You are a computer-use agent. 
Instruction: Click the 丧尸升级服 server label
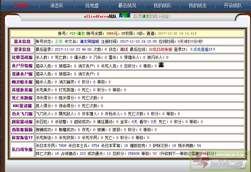click(22, 66)
